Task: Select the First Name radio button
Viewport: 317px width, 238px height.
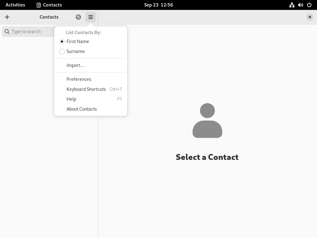Action: 62,42
